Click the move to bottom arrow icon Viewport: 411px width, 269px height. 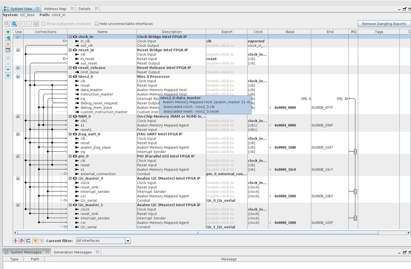pos(8,76)
